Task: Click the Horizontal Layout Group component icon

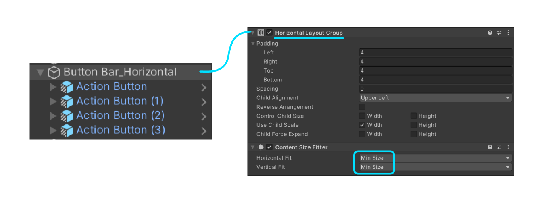Action: tap(261, 33)
